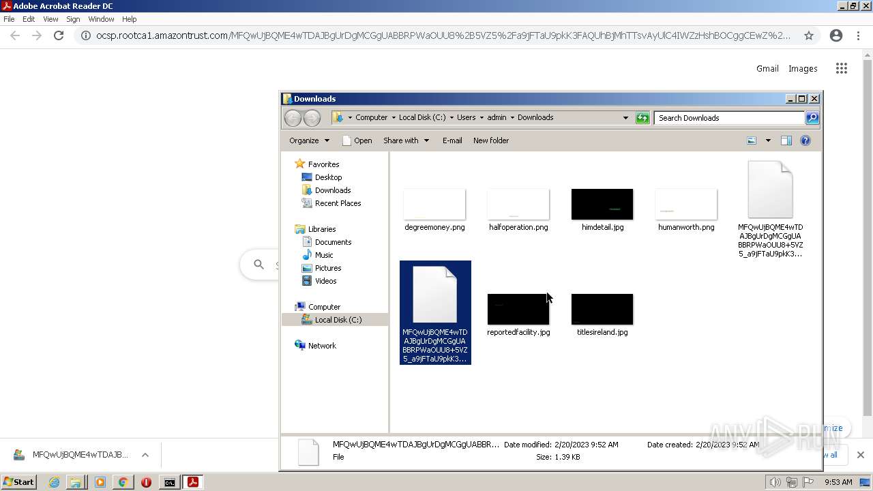This screenshot has height=491, width=873.
Task: Bookmark this page star icon
Action: pos(809,35)
